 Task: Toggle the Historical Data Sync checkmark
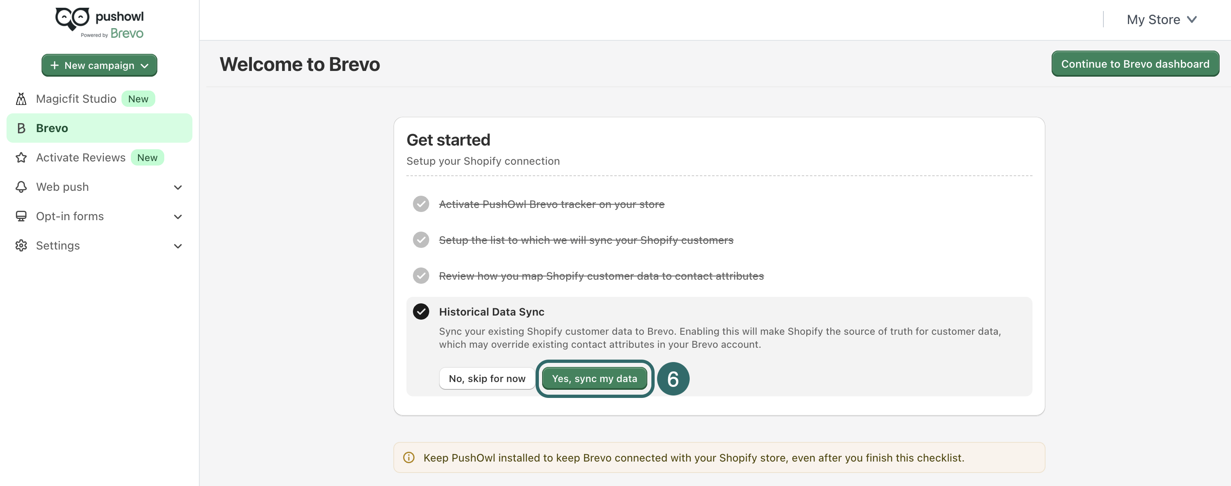click(x=421, y=311)
